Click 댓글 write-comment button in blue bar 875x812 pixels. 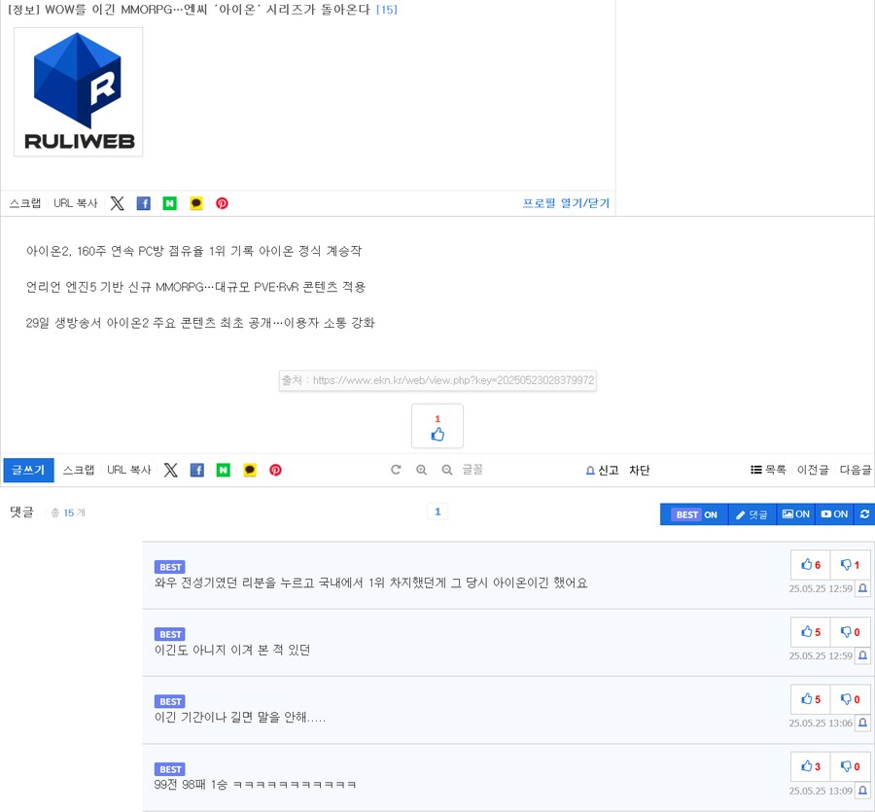(x=752, y=514)
